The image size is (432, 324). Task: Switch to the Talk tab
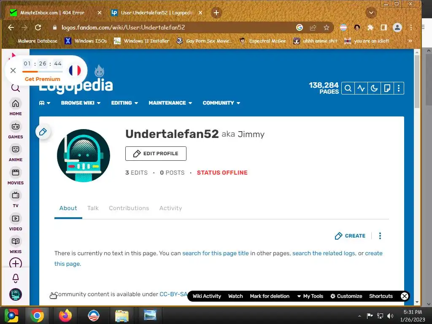(93, 208)
